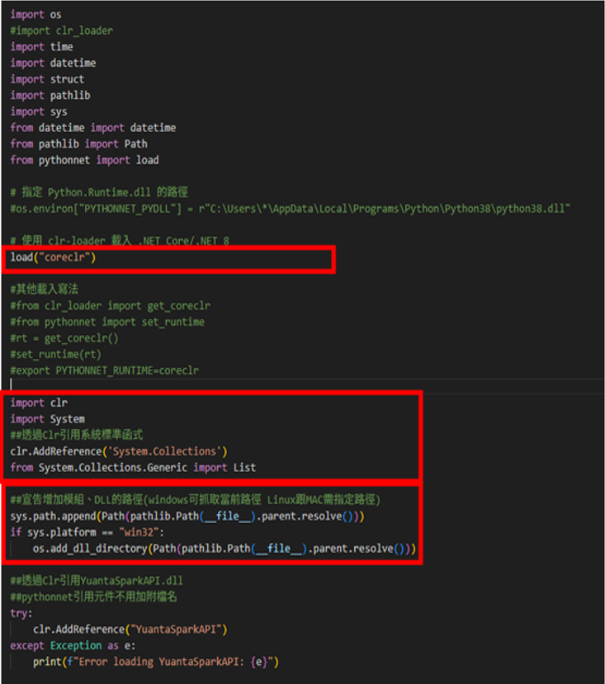Click 'from pythonnet import load' line
Screen dimensions: 605x684
coord(85,160)
